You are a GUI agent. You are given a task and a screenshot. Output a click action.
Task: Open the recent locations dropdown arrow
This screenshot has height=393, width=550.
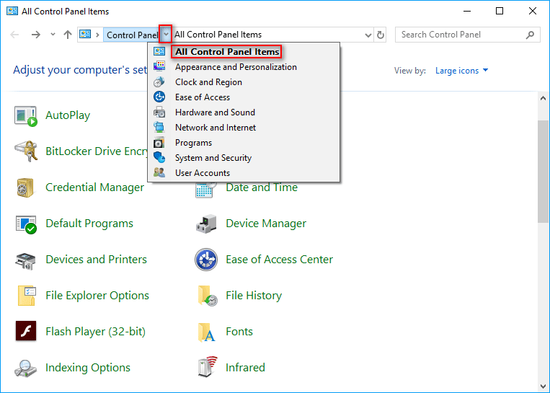point(53,35)
